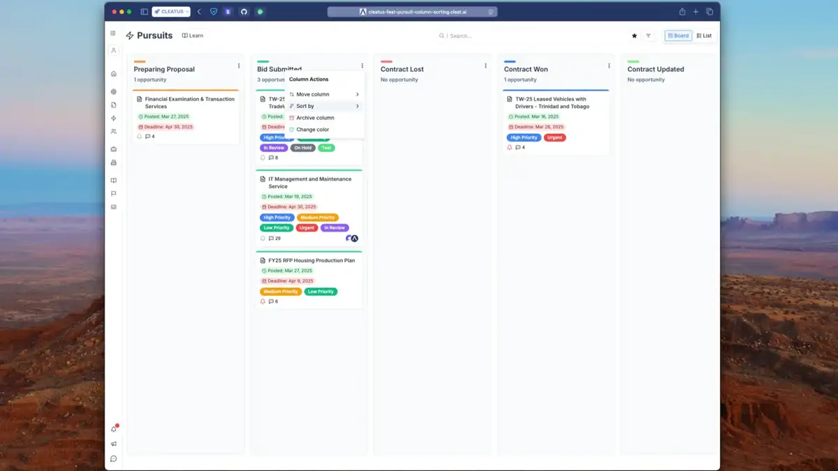This screenshot has width=838, height=471.
Task: Open the Learn link
Action: coord(193,36)
